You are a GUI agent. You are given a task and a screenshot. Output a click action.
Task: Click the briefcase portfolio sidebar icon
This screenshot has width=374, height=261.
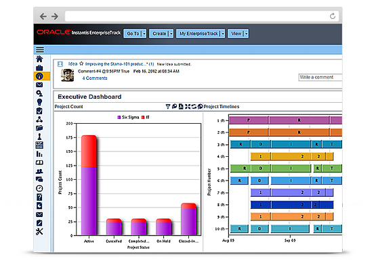coord(39,68)
